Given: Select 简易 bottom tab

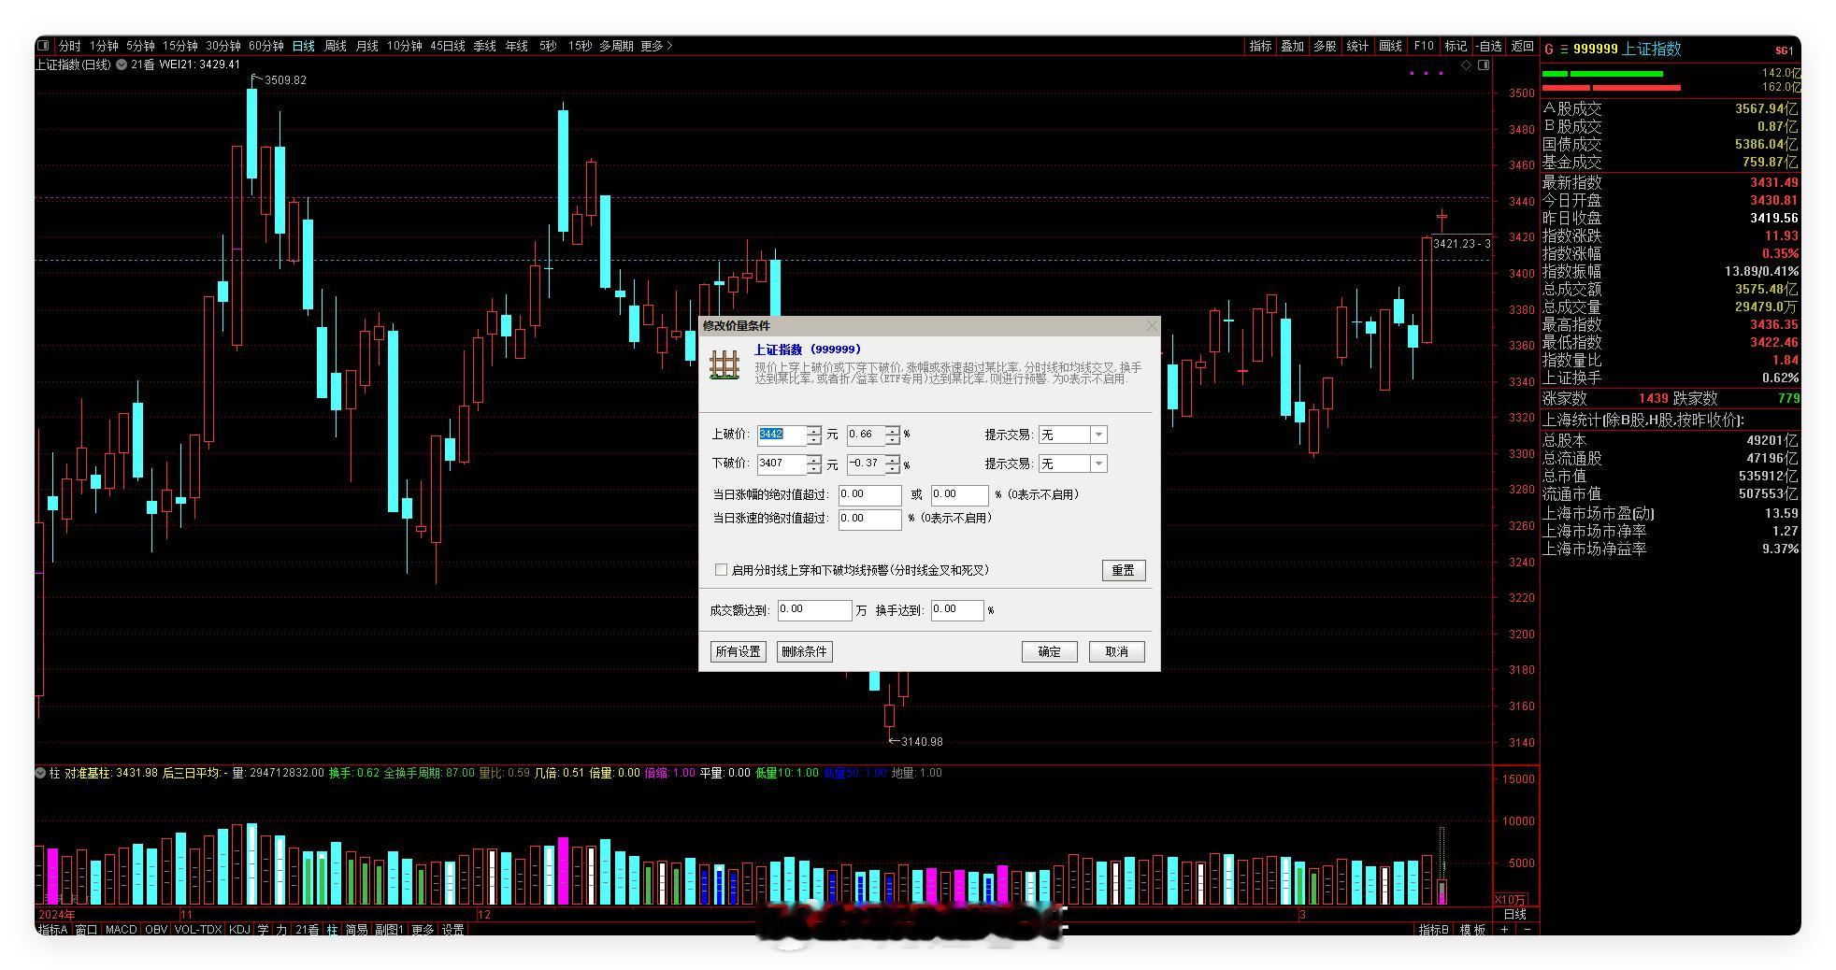Looking at the screenshot, I should point(356,930).
